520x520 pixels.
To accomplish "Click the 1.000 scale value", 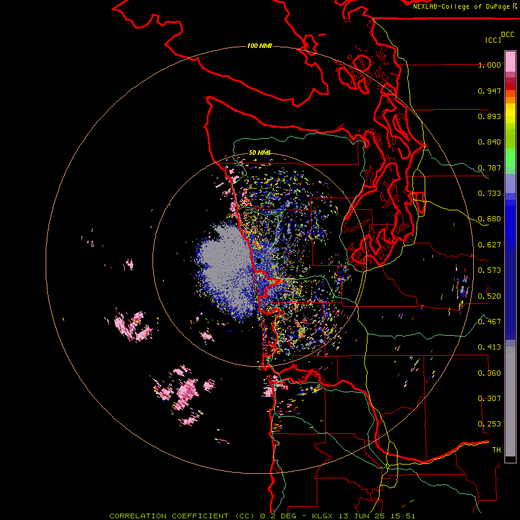I will (489, 65).
